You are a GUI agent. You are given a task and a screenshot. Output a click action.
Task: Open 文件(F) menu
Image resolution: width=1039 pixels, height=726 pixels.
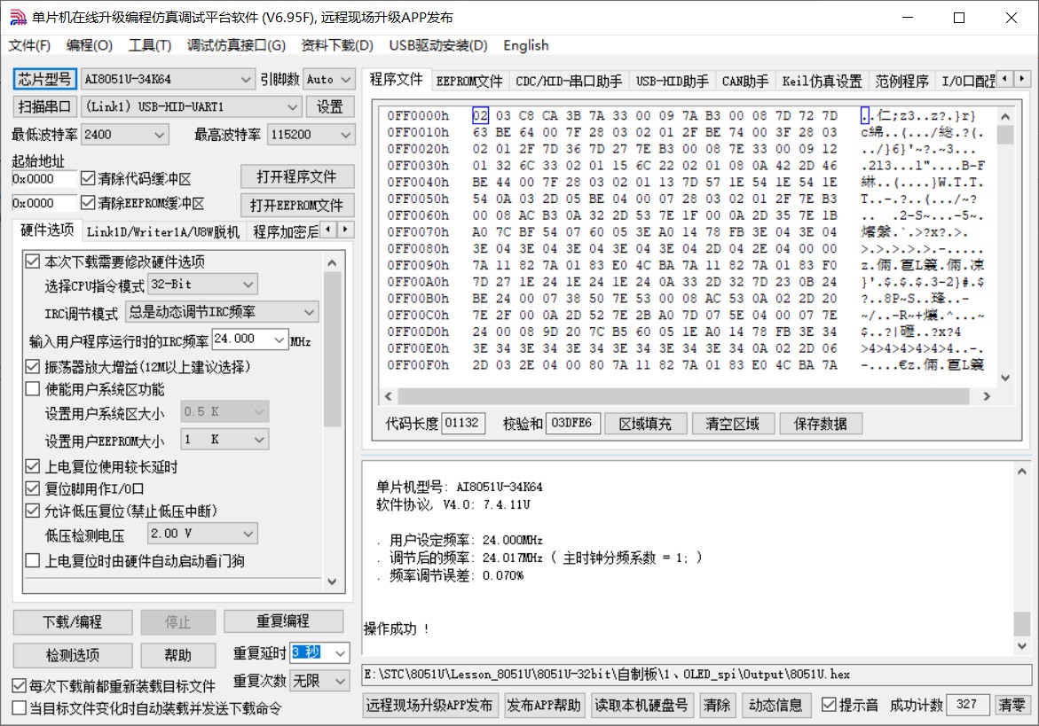[x=30, y=45]
